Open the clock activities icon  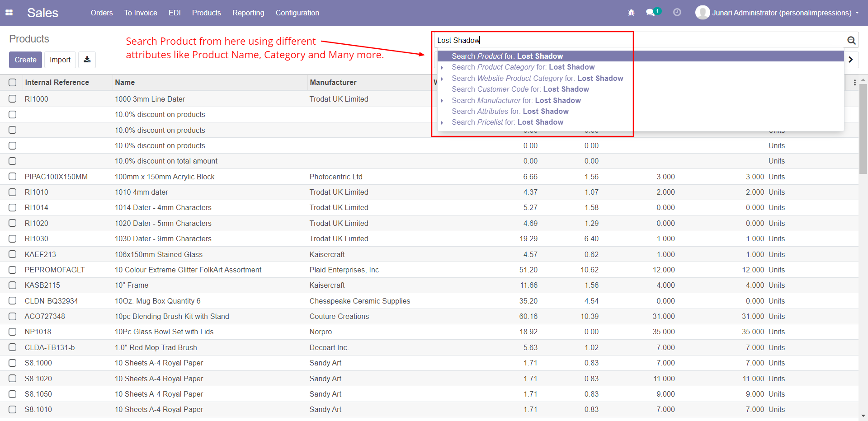point(677,13)
